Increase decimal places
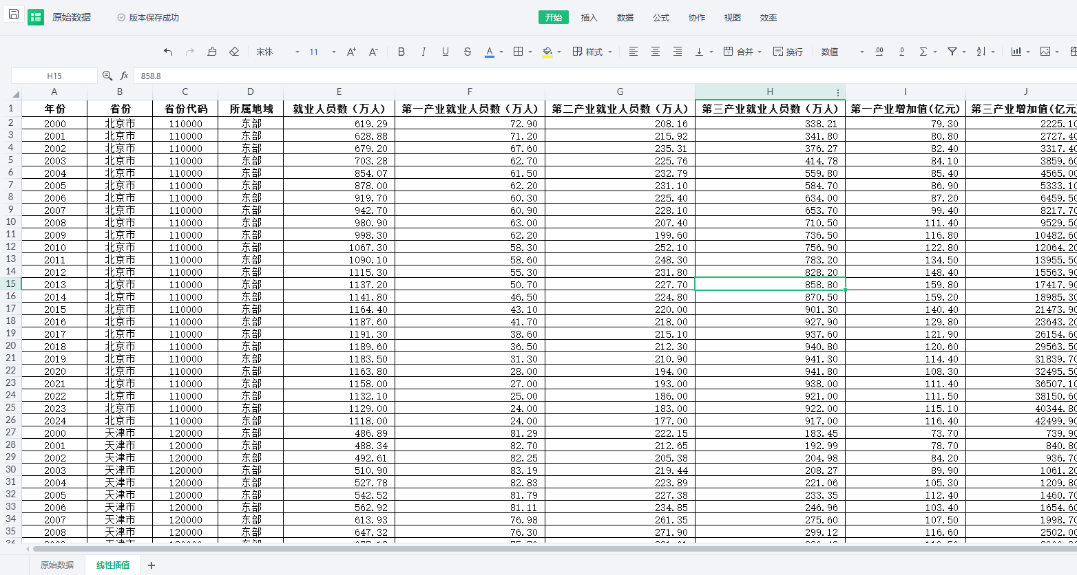Screen dimensions: 1077x575 point(879,52)
